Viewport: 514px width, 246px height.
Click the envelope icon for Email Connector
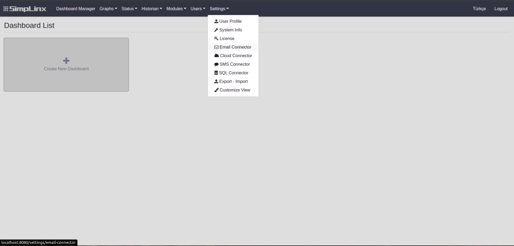(x=216, y=47)
